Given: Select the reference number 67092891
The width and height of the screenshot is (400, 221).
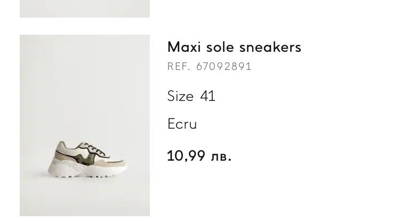Looking at the screenshot, I should 223,67.
